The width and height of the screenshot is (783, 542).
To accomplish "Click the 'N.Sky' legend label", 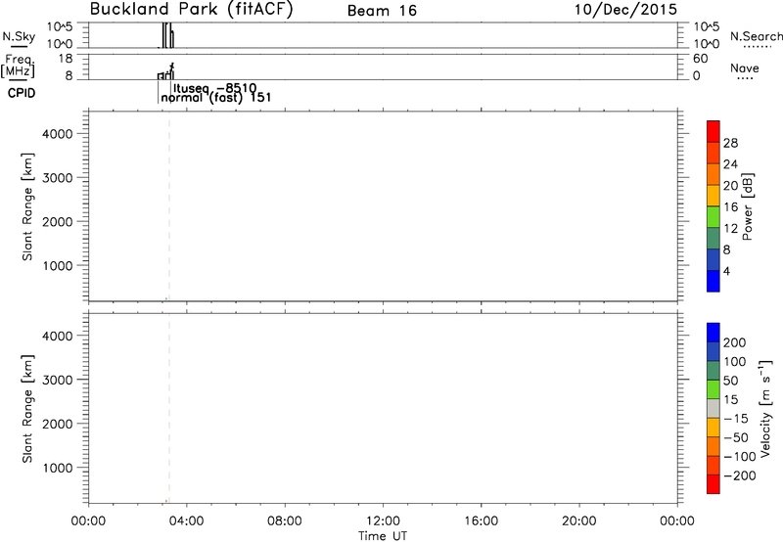I will click(x=19, y=37).
